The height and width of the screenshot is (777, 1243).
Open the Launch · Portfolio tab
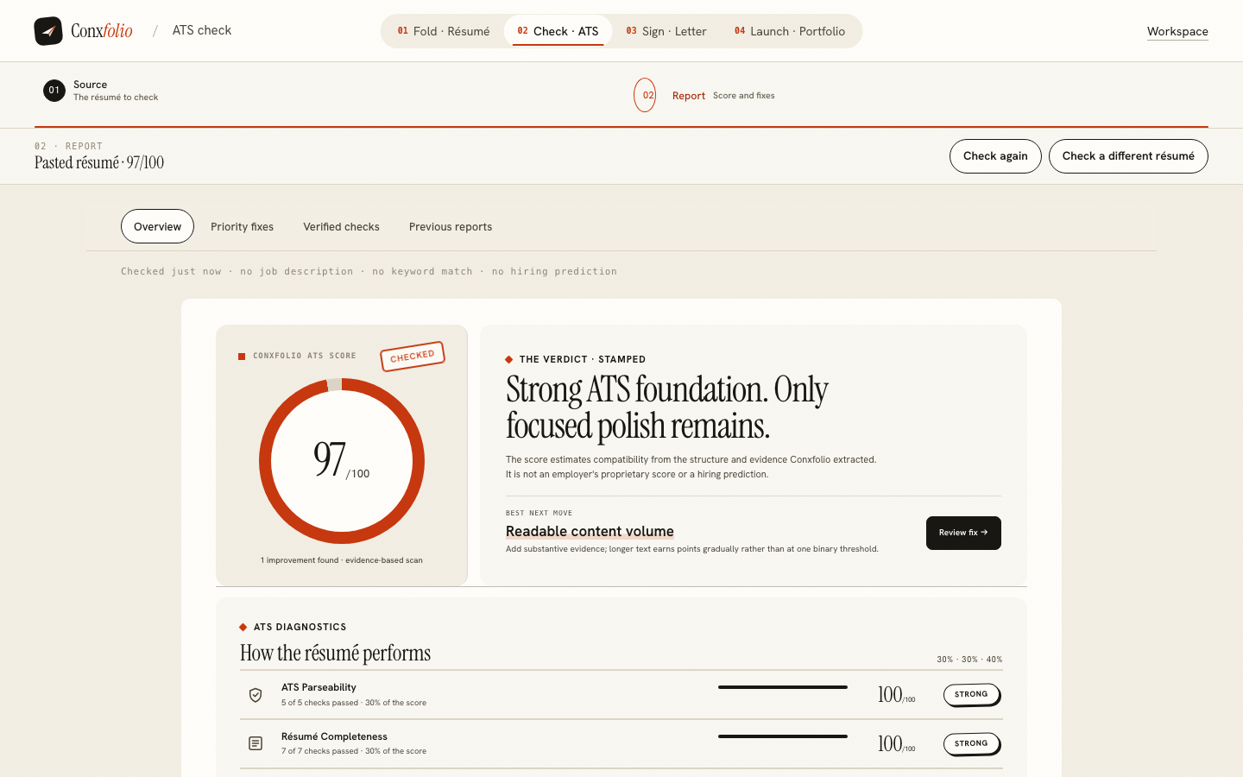click(790, 31)
